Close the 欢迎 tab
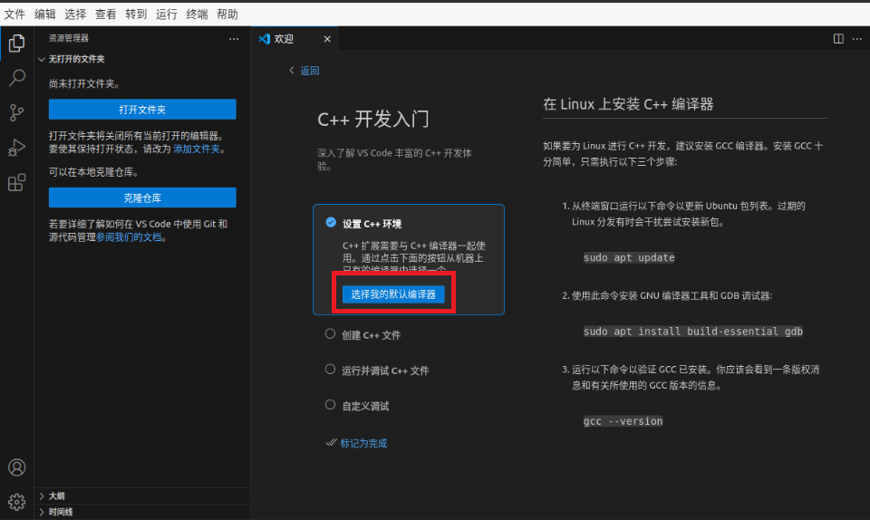870x520 pixels. [327, 39]
